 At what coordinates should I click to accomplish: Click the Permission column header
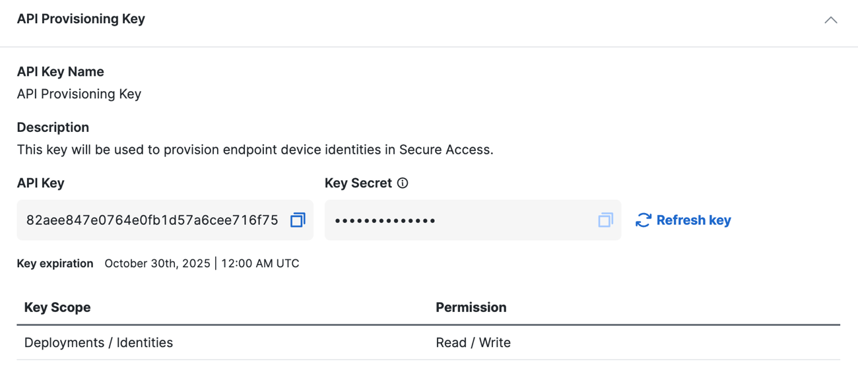tap(471, 307)
